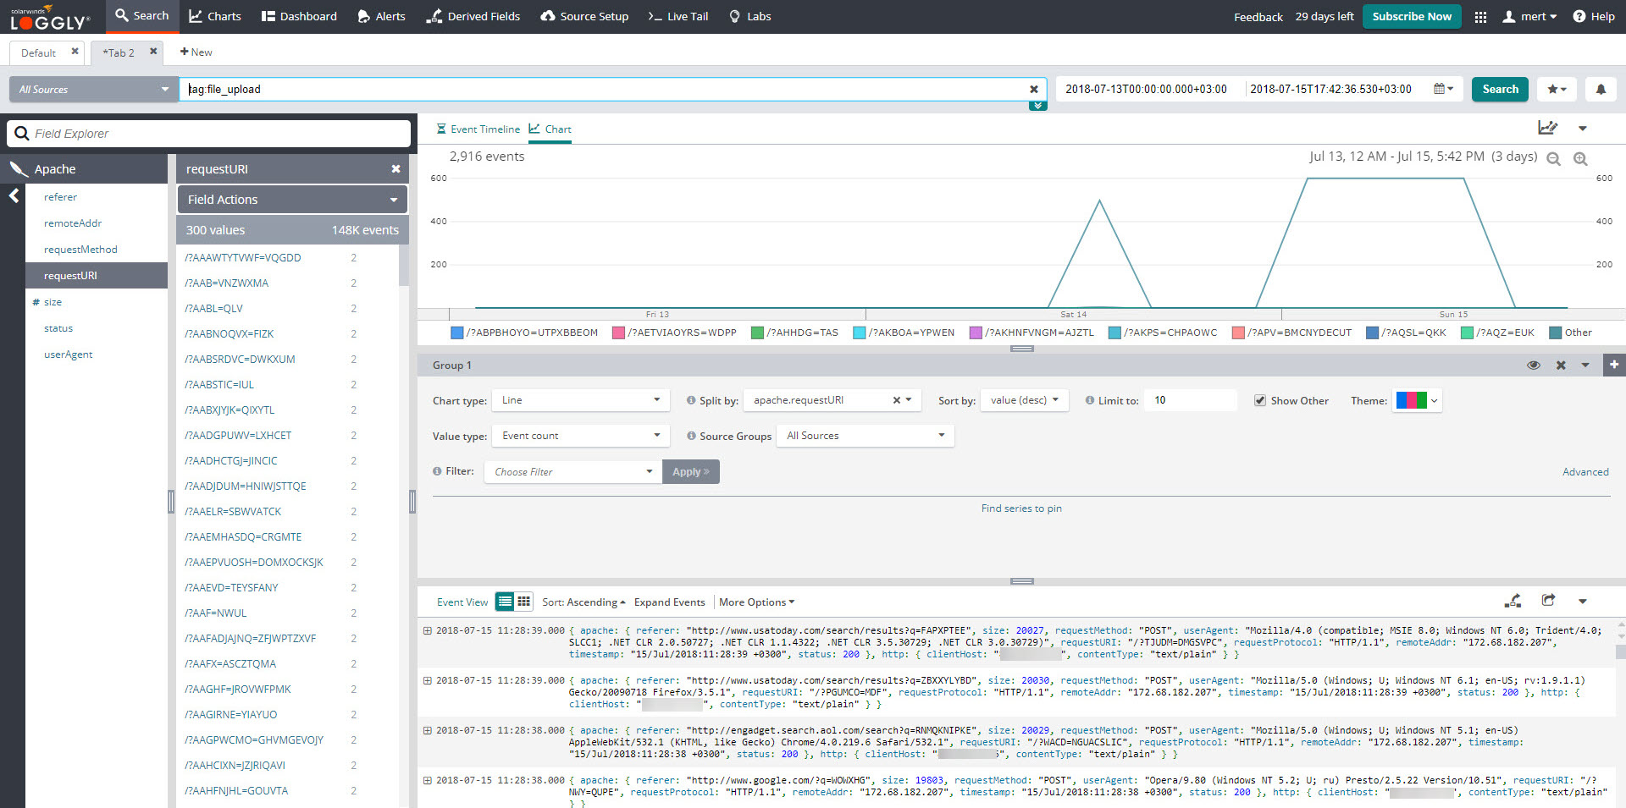
Task: Click the Help question mark icon
Action: point(1579,16)
